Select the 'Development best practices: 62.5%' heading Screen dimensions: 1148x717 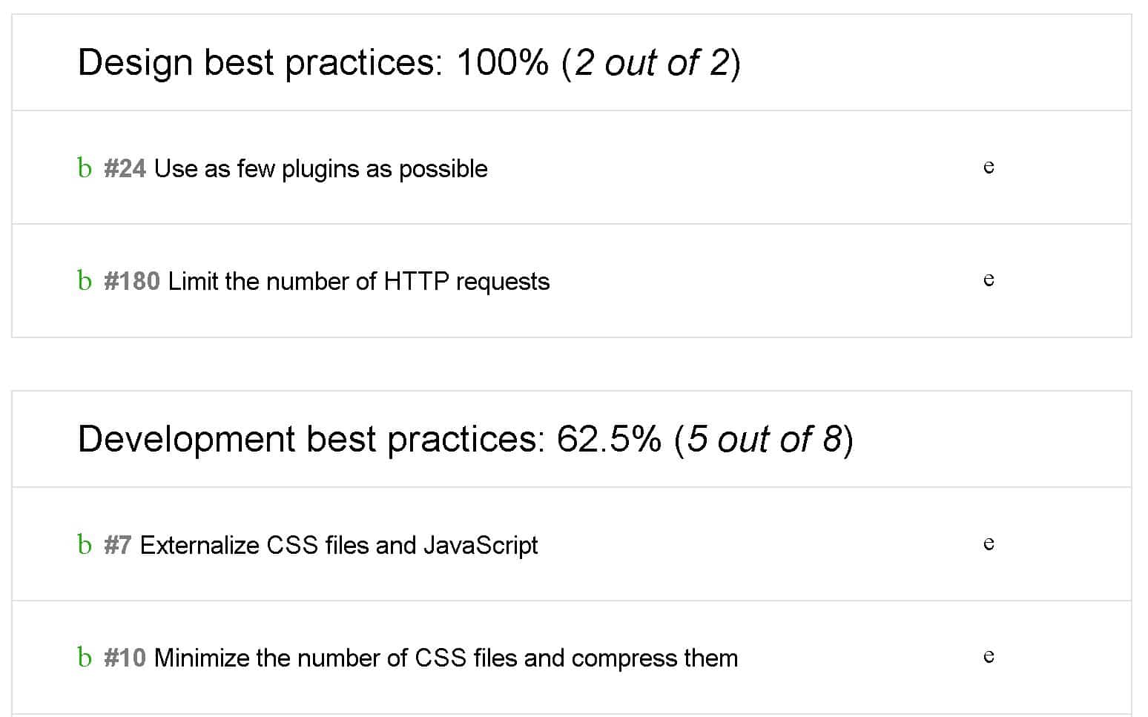point(466,439)
